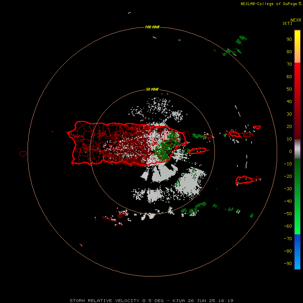This screenshot has width=303, height=303.
Task: Click the -80 value on velocity scale
Action: tap(288, 251)
